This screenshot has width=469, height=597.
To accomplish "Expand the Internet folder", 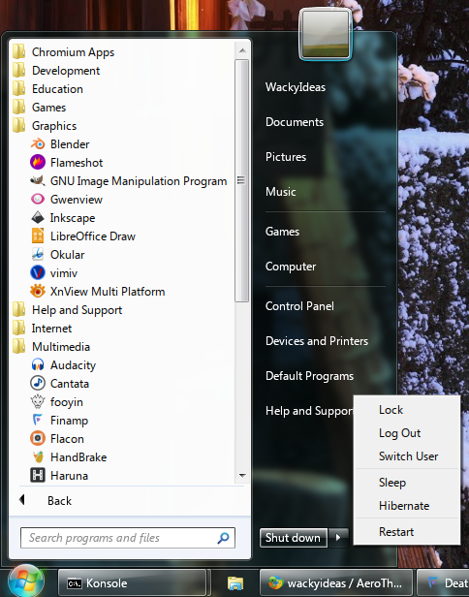I will click(43, 329).
